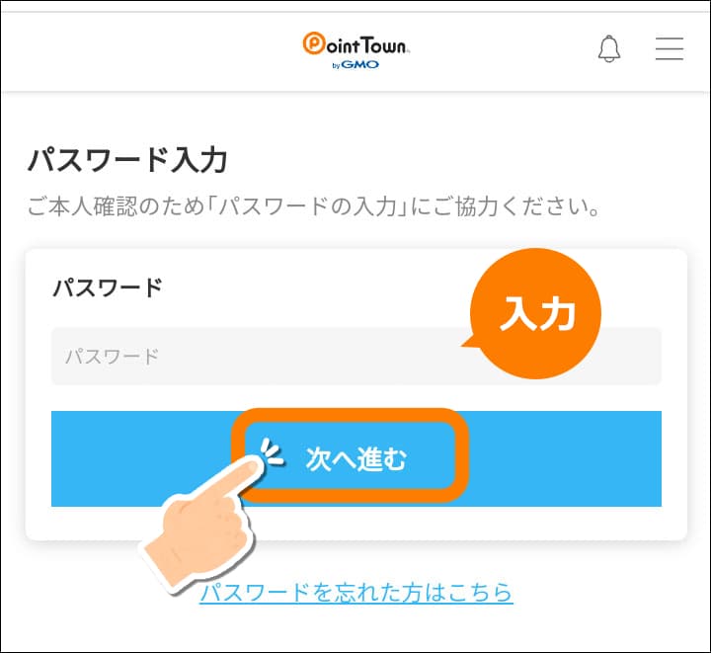Click the パスワード入力 page heading
This screenshot has width=711, height=653.
[127, 160]
